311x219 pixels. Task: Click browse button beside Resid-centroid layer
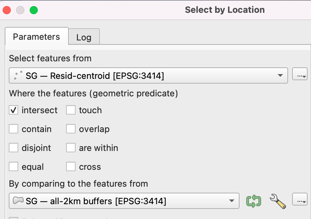[300, 75]
